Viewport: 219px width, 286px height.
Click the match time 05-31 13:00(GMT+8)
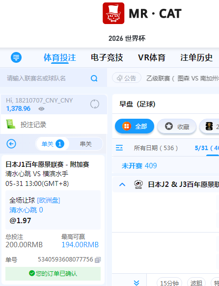coord(37,183)
